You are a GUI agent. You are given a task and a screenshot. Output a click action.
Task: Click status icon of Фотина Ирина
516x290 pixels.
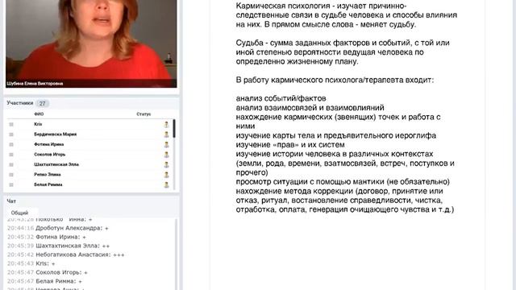click(x=166, y=144)
